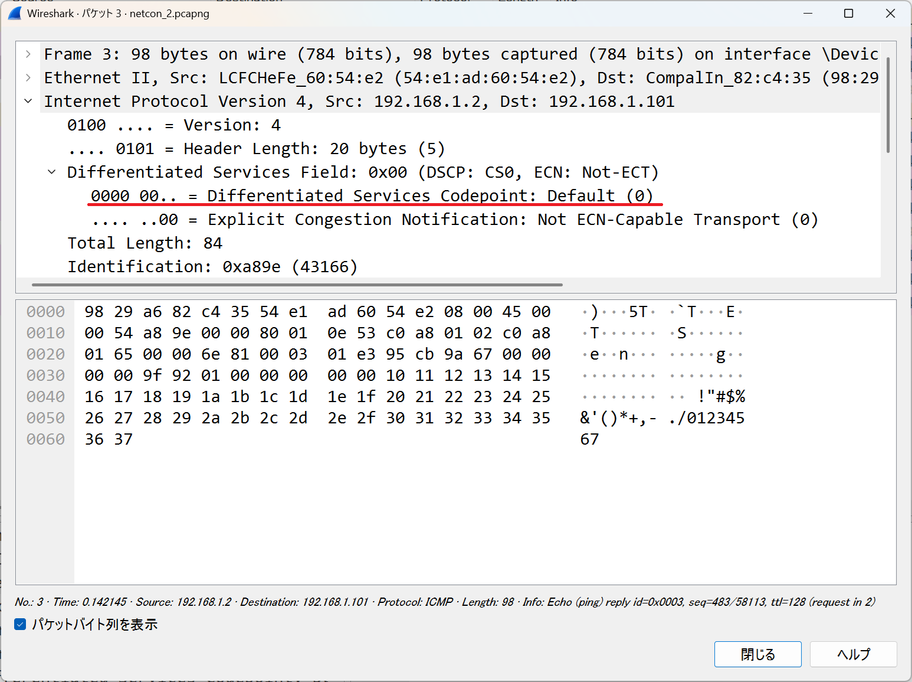Click ASCII text '67' on last row
912x682 pixels.
coord(589,439)
